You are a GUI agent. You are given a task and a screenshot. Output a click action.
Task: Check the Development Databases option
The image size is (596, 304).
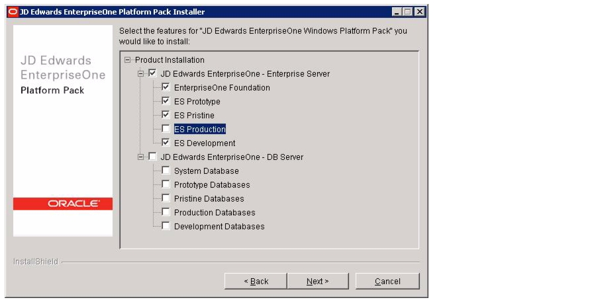coord(166,226)
